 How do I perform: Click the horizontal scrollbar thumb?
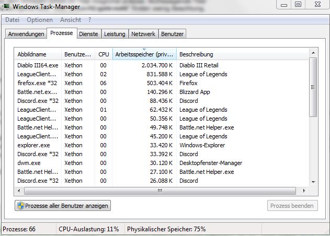tap(160, 191)
